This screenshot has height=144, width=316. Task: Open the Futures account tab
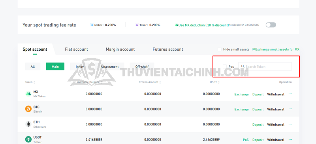coord(167,49)
